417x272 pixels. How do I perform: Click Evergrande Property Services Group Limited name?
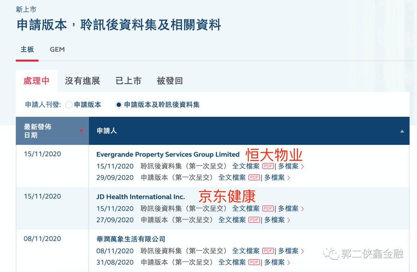coord(168,154)
